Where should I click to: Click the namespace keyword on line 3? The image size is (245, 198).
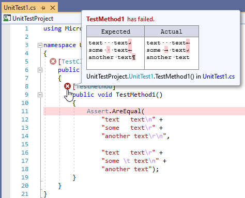pos(59,45)
